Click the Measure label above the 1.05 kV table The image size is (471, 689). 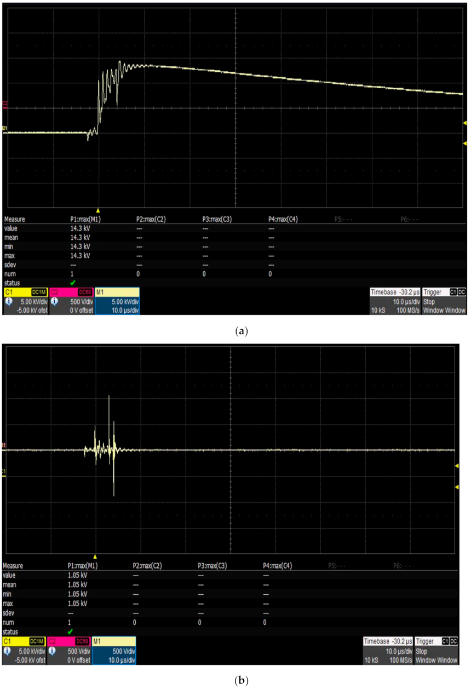tap(14, 566)
